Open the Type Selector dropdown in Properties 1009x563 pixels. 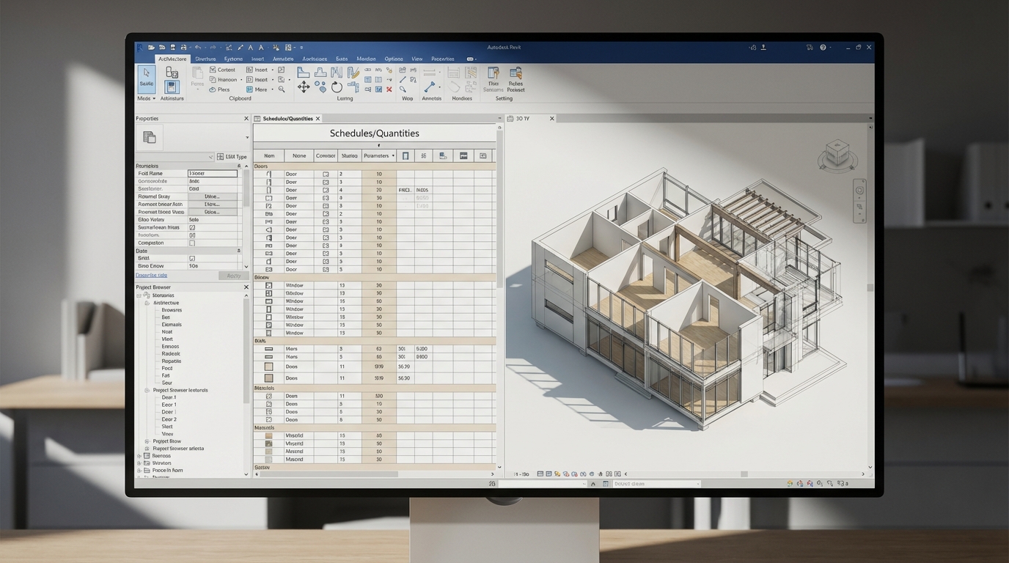[x=210, y=156]
